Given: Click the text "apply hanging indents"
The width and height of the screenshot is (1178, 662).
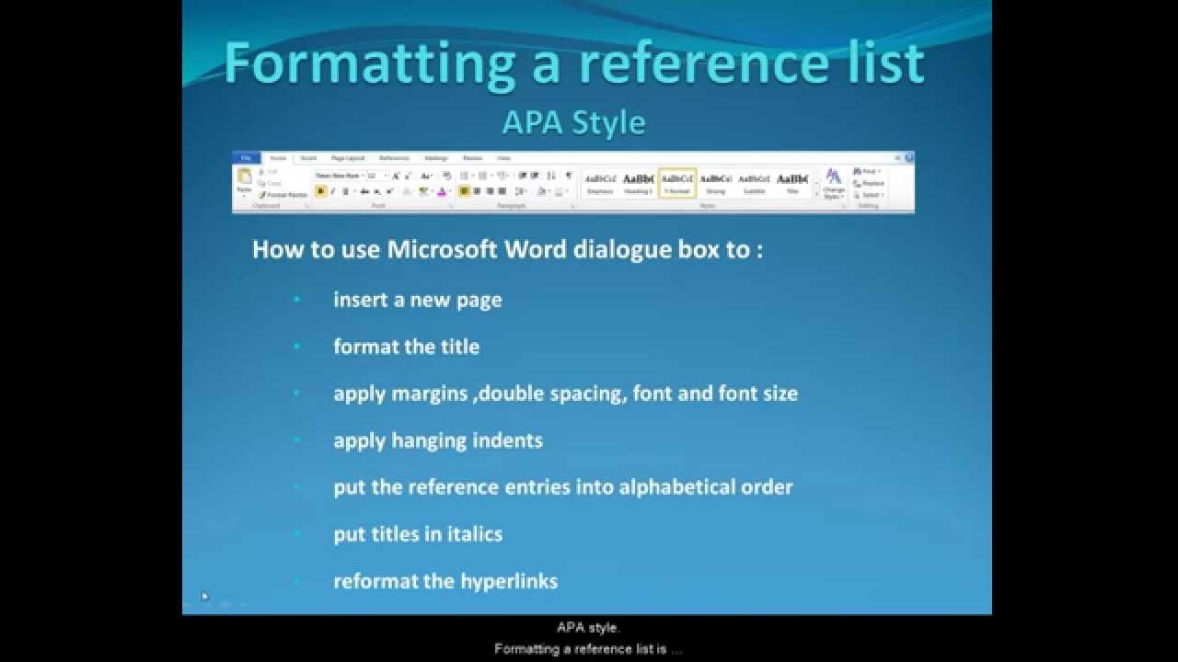Looking at the screenshot, I should pos(438,440).
